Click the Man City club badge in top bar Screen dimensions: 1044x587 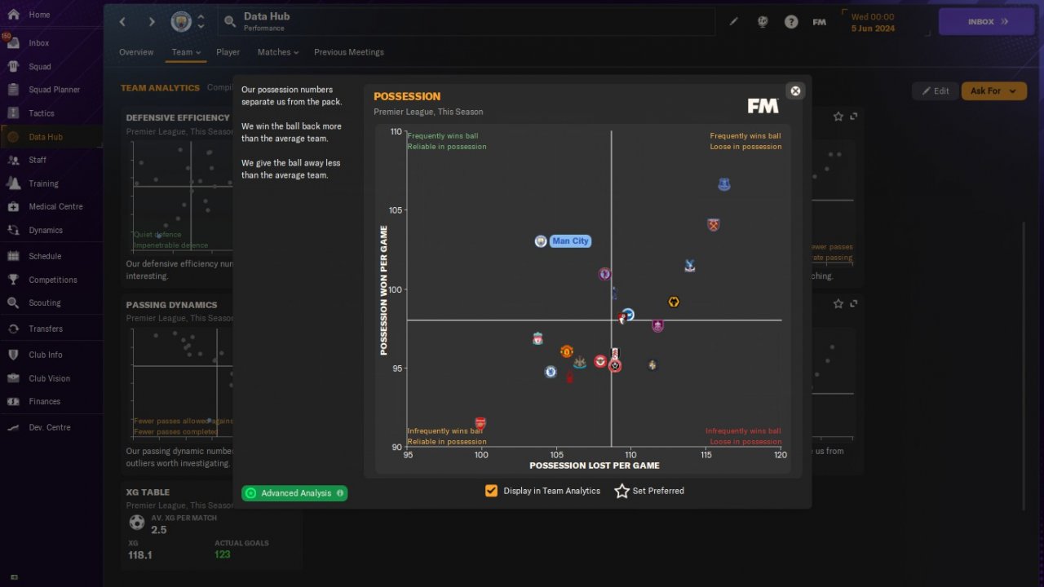coord(181,22)
